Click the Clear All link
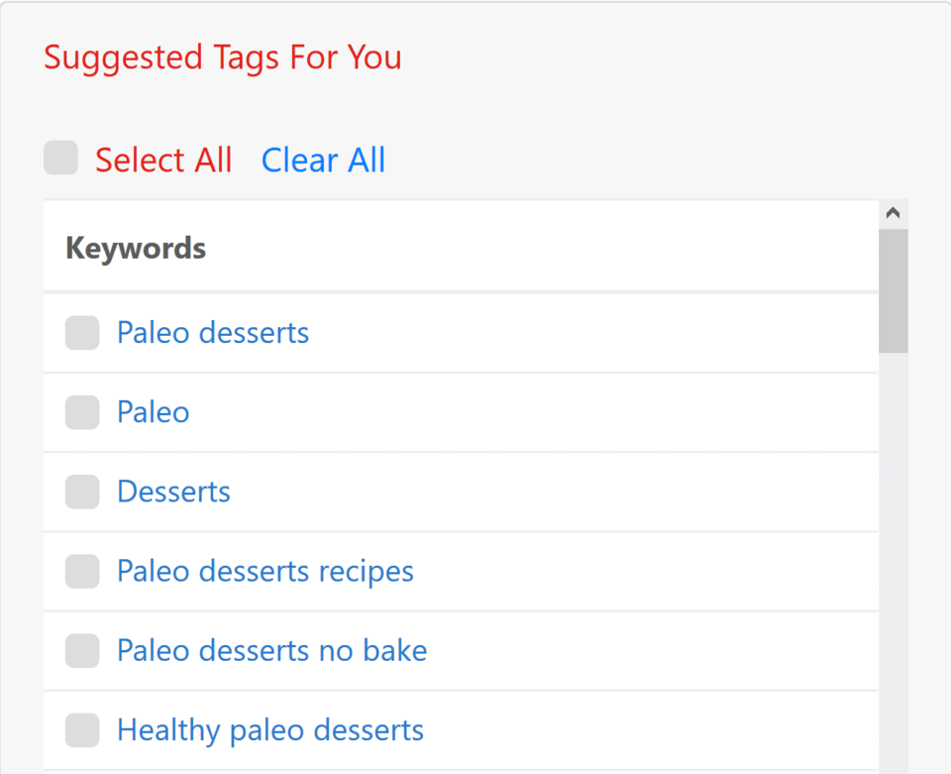951x774 pixels. pyautogui.click(x=323, y=160)
